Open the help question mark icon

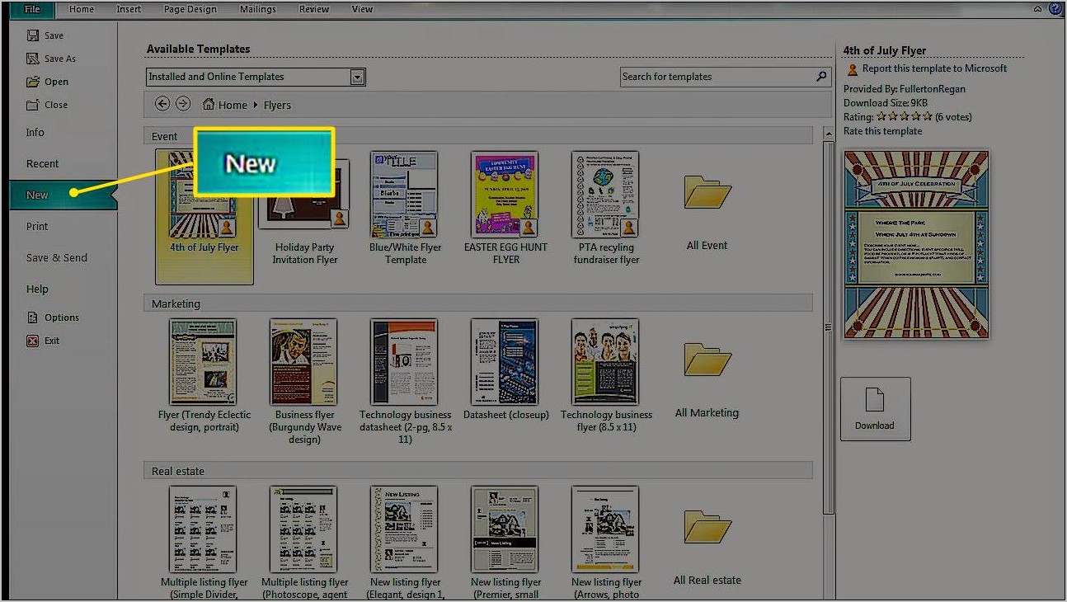coord(1055,9)
